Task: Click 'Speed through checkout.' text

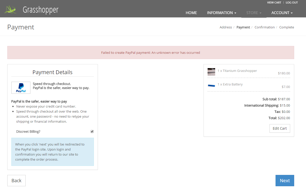Action: pyautogui.click(x=52, y=84)
